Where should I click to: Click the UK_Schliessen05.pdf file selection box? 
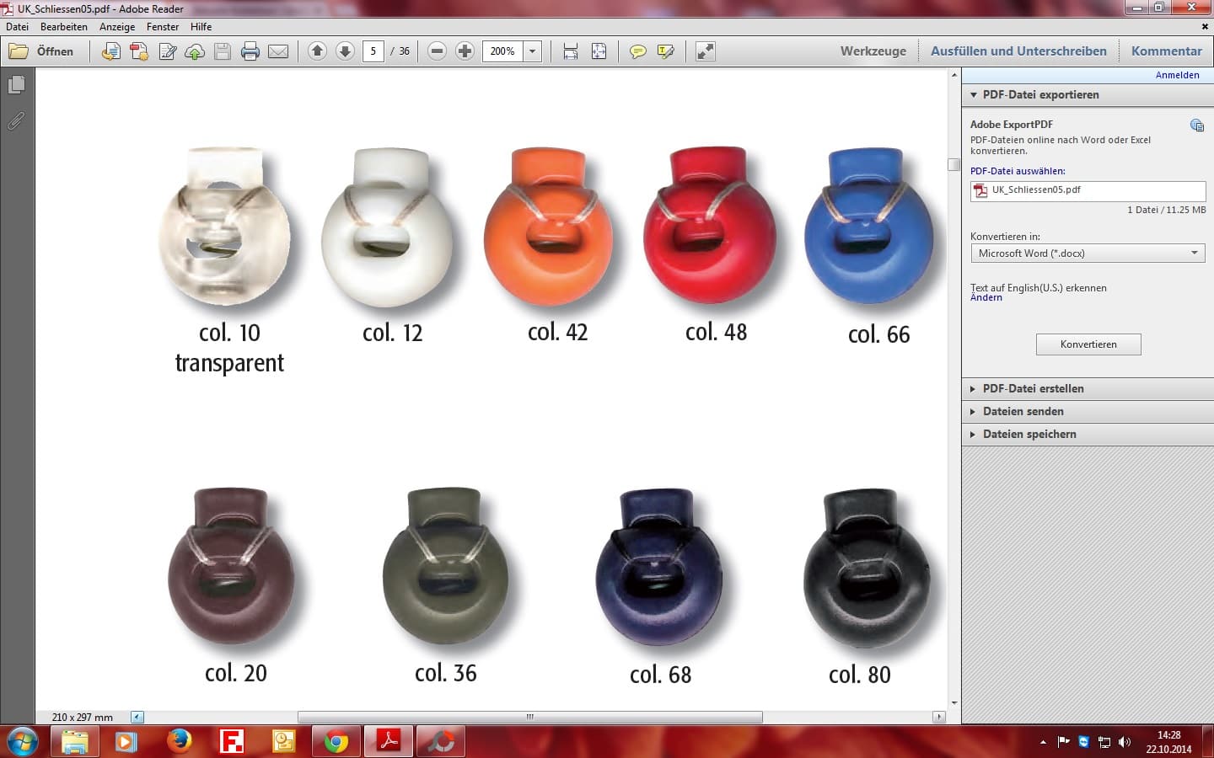(x=1088, y=191)
